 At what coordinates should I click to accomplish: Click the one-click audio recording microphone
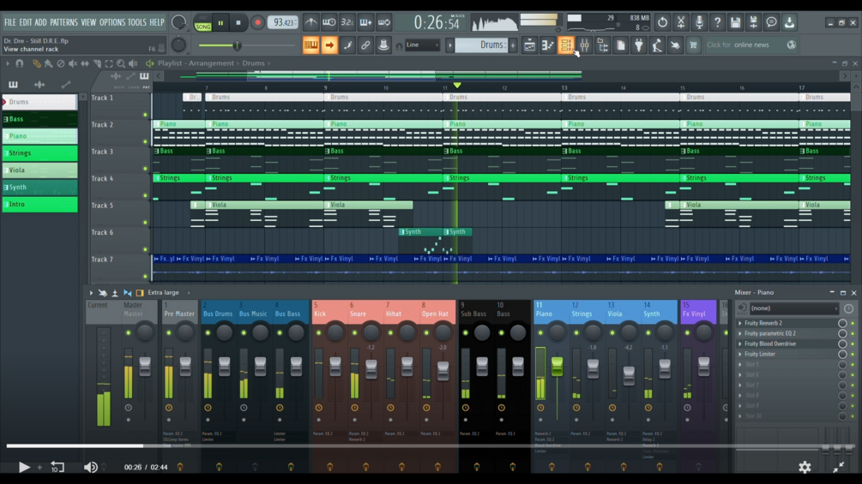(699, 22)
